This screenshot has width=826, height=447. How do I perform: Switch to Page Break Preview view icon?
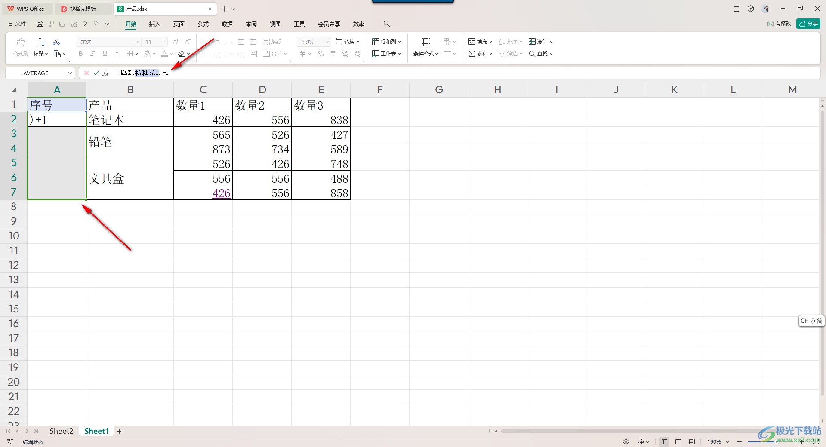pyautogui.click(x=678, y=441)
